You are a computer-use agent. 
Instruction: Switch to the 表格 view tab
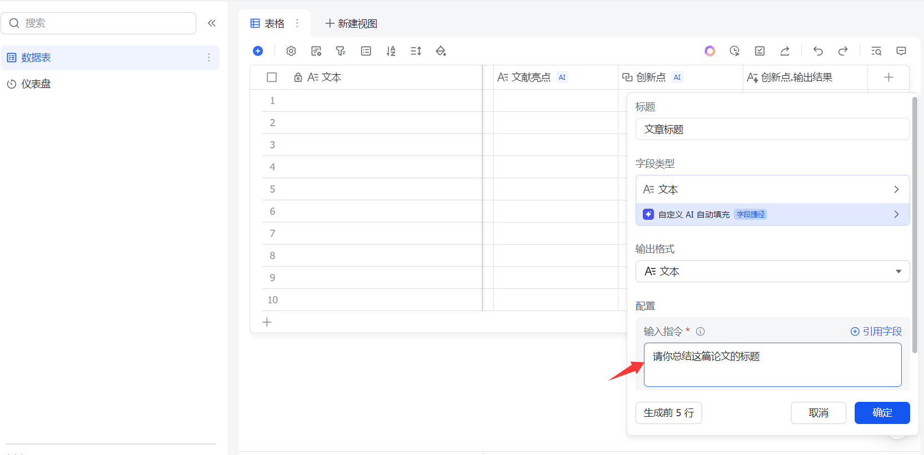[268, 24]
